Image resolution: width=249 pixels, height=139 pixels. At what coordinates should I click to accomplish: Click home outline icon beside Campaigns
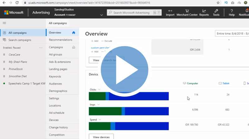click(x=73, y=47)
